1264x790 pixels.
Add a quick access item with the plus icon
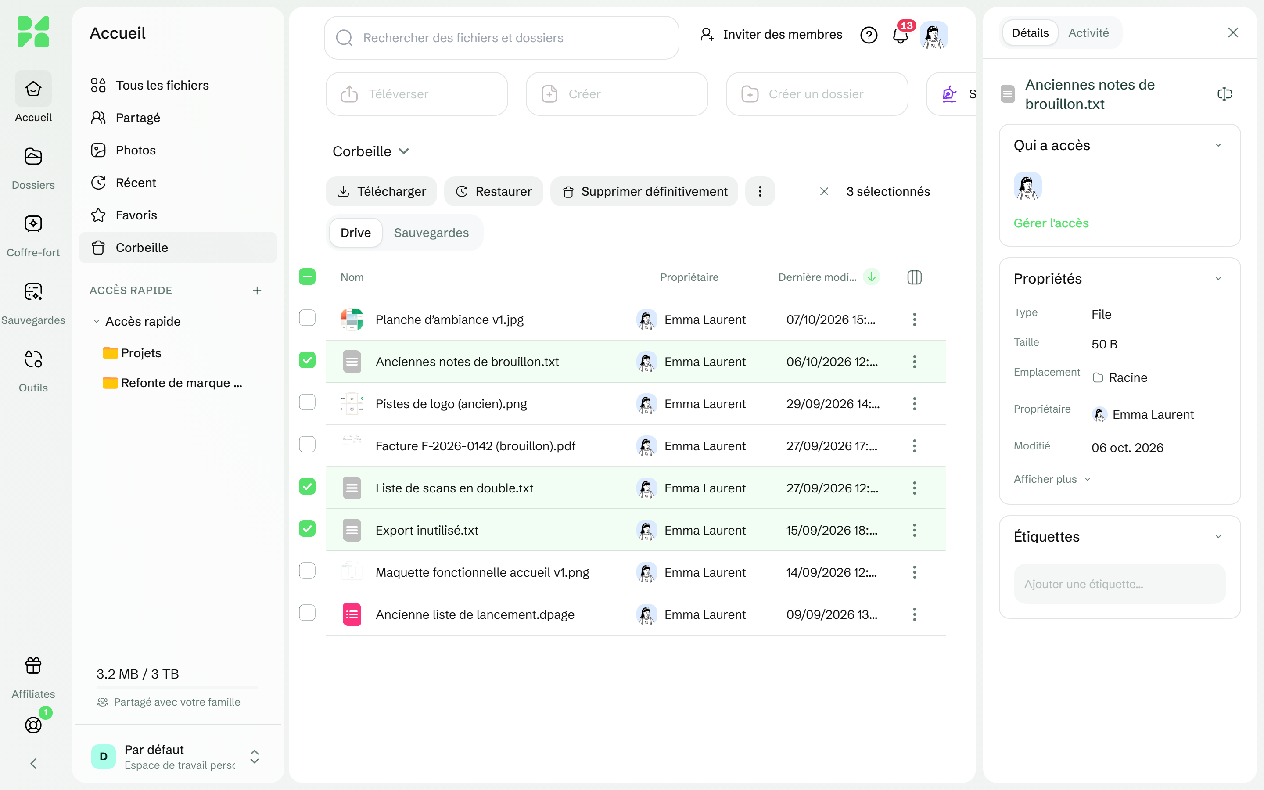257,291
